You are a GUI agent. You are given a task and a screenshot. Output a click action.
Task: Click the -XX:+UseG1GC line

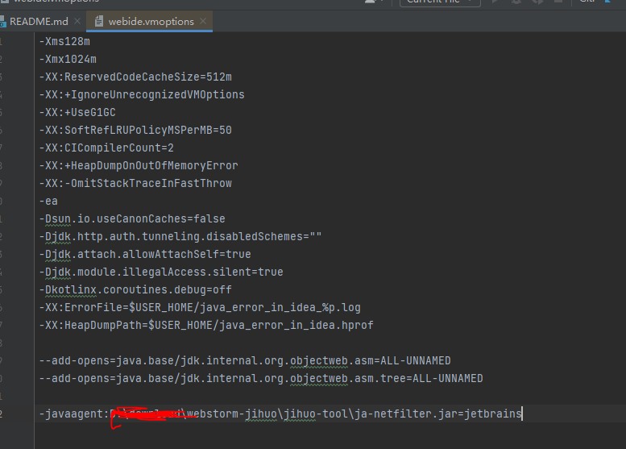(x=77, y=112)
